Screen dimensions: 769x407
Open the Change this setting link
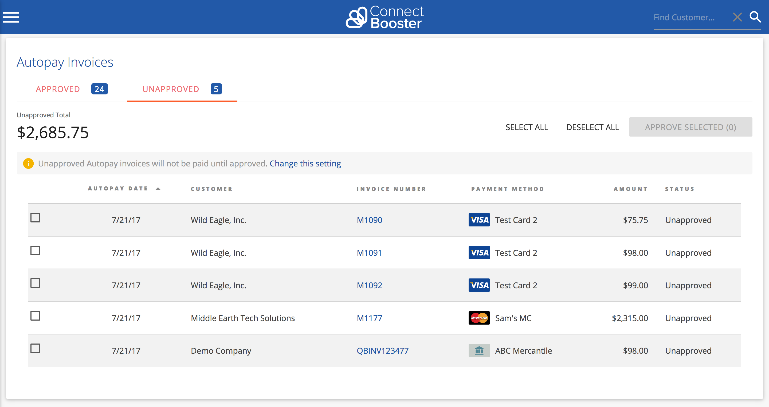(305, 163)
